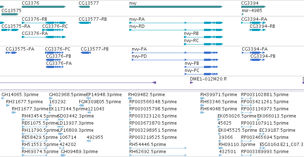304x157 pixels.
Task: Click the CG13577 gene feature
Action: point(84,7)
